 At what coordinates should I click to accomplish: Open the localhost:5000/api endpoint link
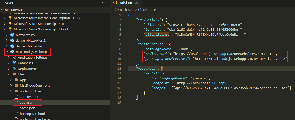point(201,83)
